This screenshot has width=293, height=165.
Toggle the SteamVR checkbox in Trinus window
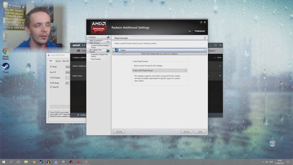pyautogui.click(x=51, y=87)
